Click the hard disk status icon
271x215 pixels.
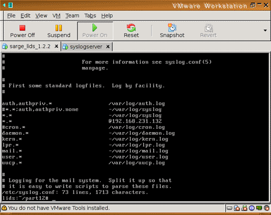click(230, 208)
